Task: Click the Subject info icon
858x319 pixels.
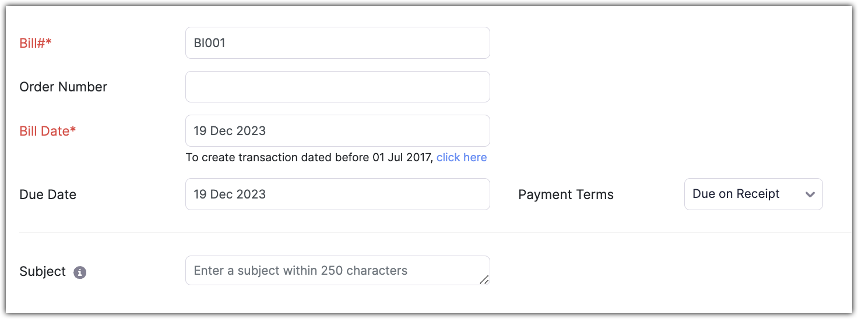Action: click(80, 272)
